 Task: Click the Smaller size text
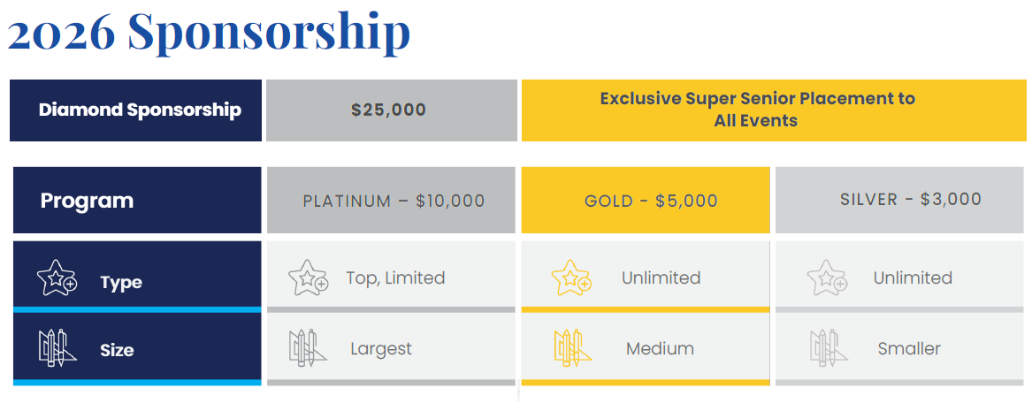[x=909, y=349]
